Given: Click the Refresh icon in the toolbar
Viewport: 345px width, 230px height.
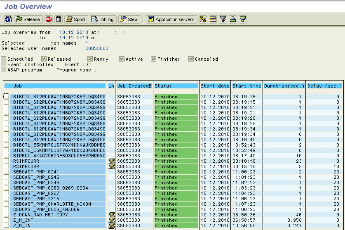Looking at the screenshot, I should 8,19.
